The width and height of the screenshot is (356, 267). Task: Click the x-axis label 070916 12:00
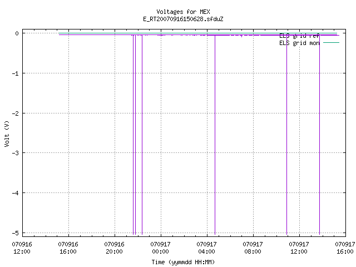[x=22, y=248]
